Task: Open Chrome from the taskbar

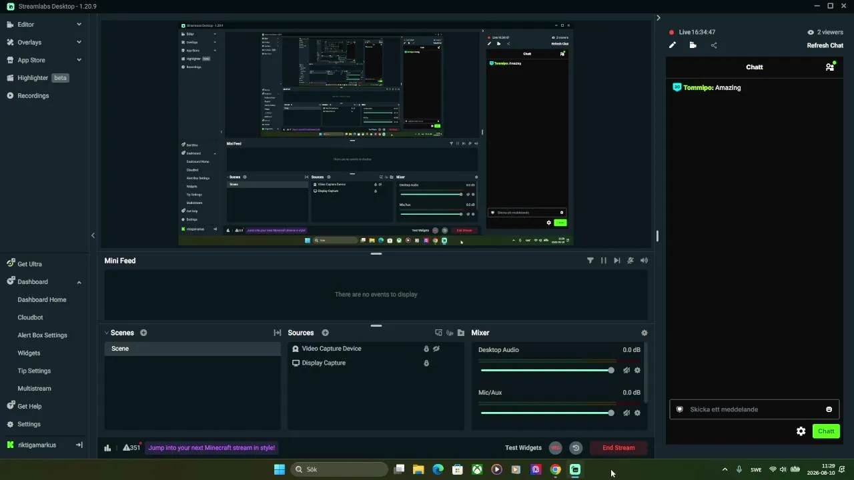Action: (555, 469)
